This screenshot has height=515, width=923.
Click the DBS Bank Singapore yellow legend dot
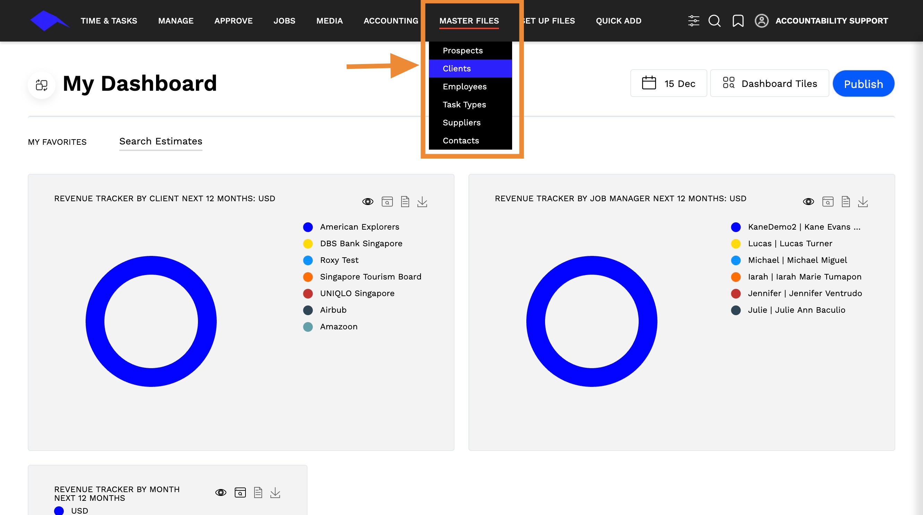pyautogui.click(x=308, y=244)
